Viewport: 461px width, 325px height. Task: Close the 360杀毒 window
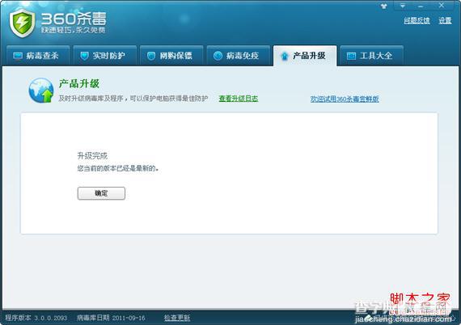click(x=442, y=6)
